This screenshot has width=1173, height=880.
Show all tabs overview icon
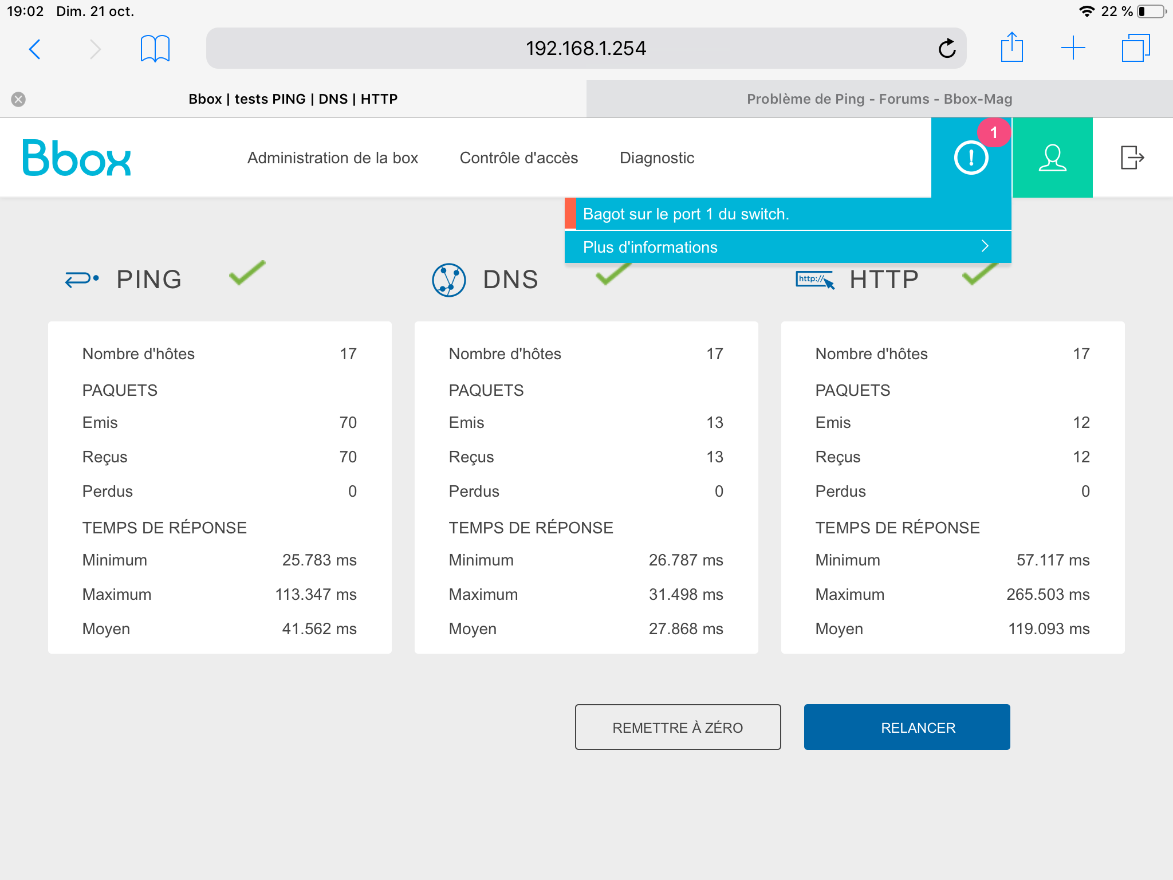[x=1136, y=48]
